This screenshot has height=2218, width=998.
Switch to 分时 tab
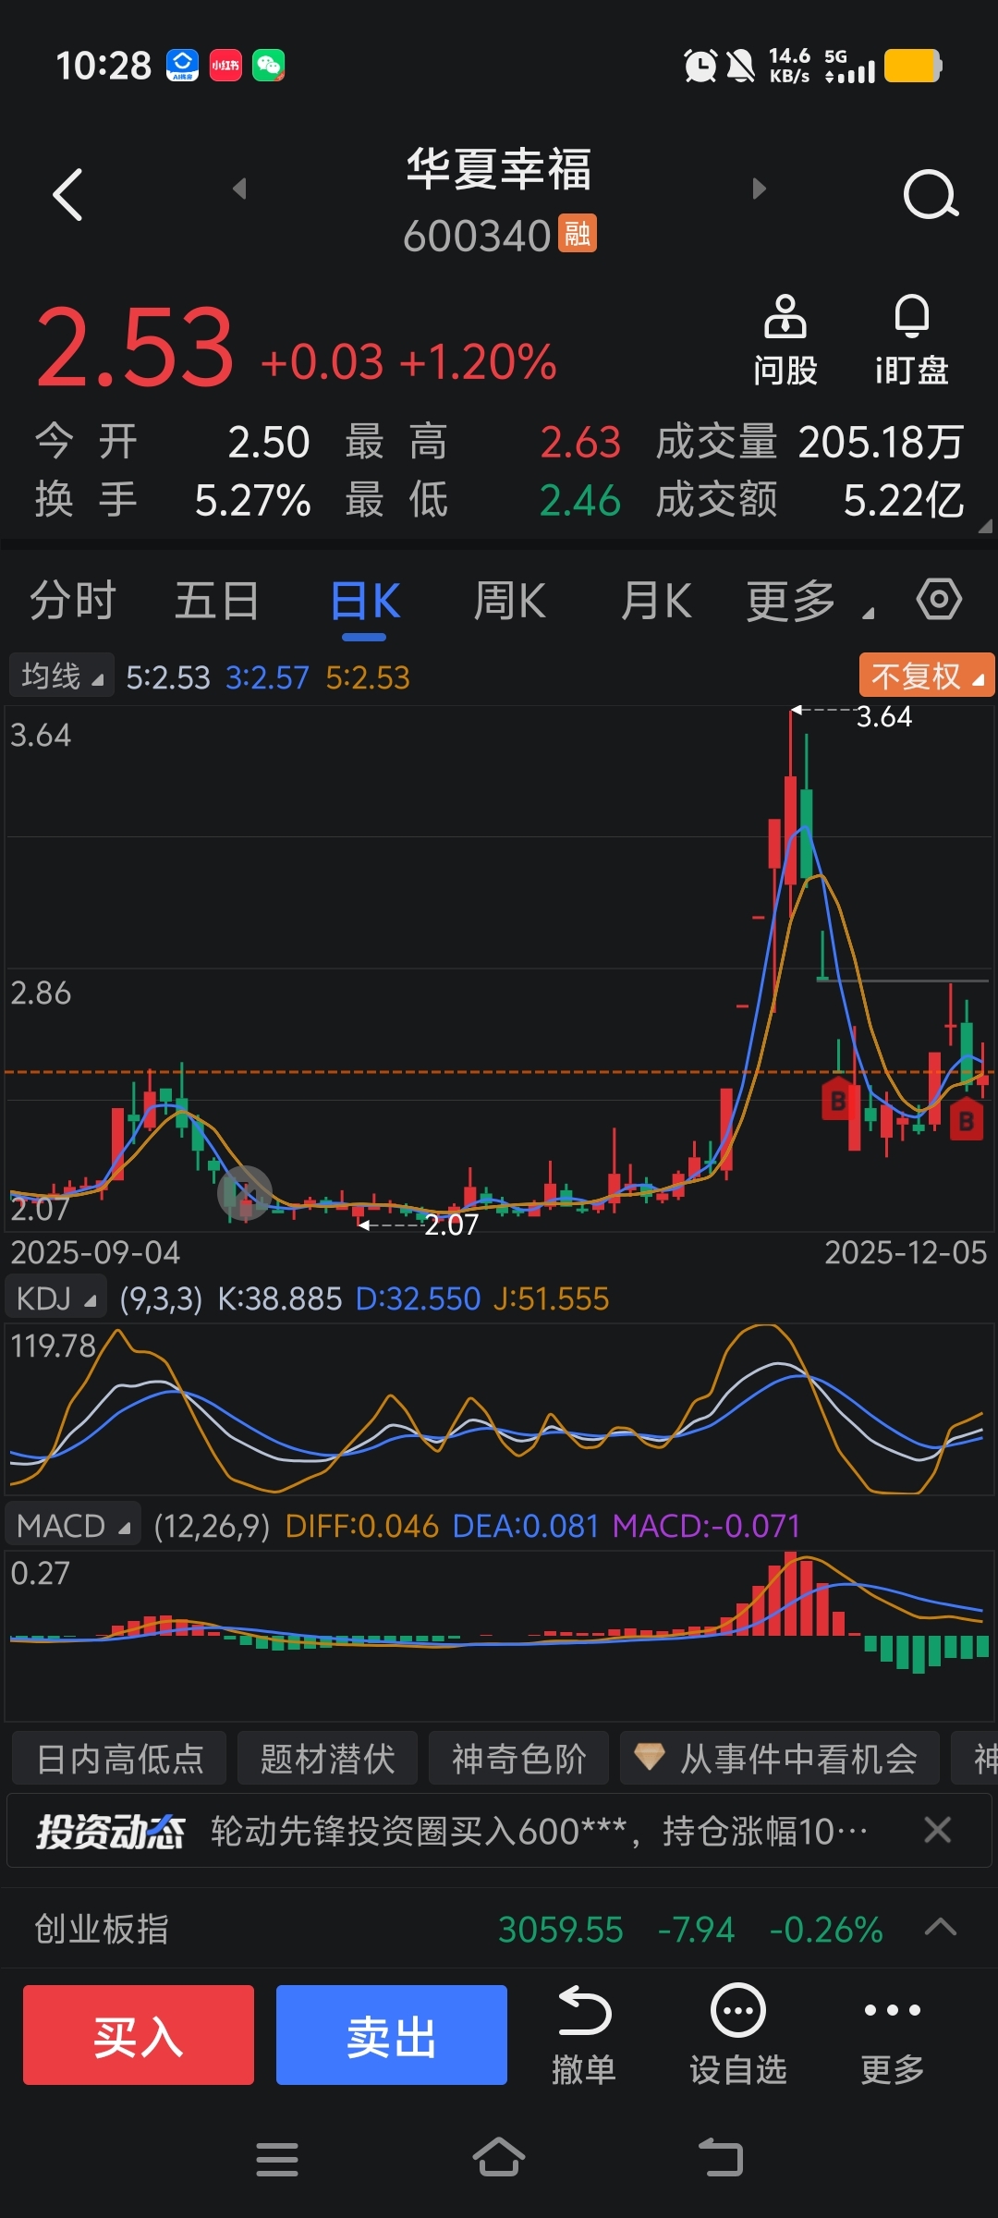[73, 601]
